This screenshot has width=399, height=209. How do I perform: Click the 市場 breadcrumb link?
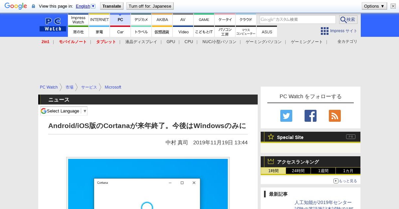click(69, 87)
